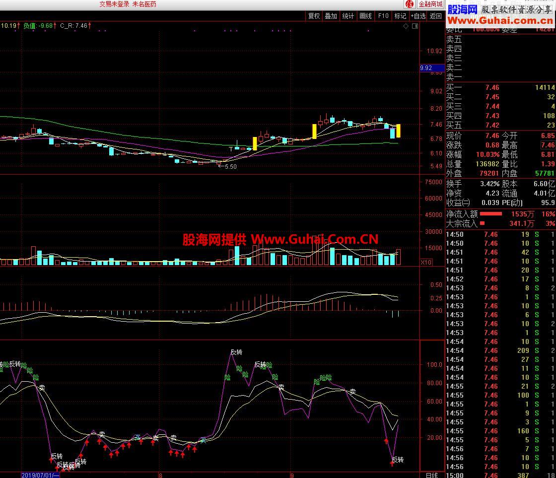Click the 未名医药 stock title
The height and width of the screenshot is (478, 556).
(144, 4)
